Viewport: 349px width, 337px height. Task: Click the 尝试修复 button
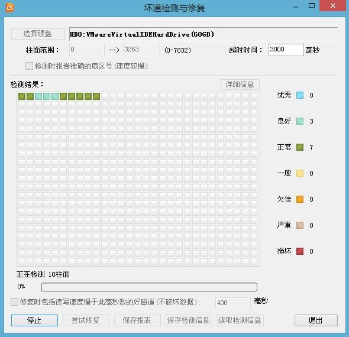pos(86,320)
